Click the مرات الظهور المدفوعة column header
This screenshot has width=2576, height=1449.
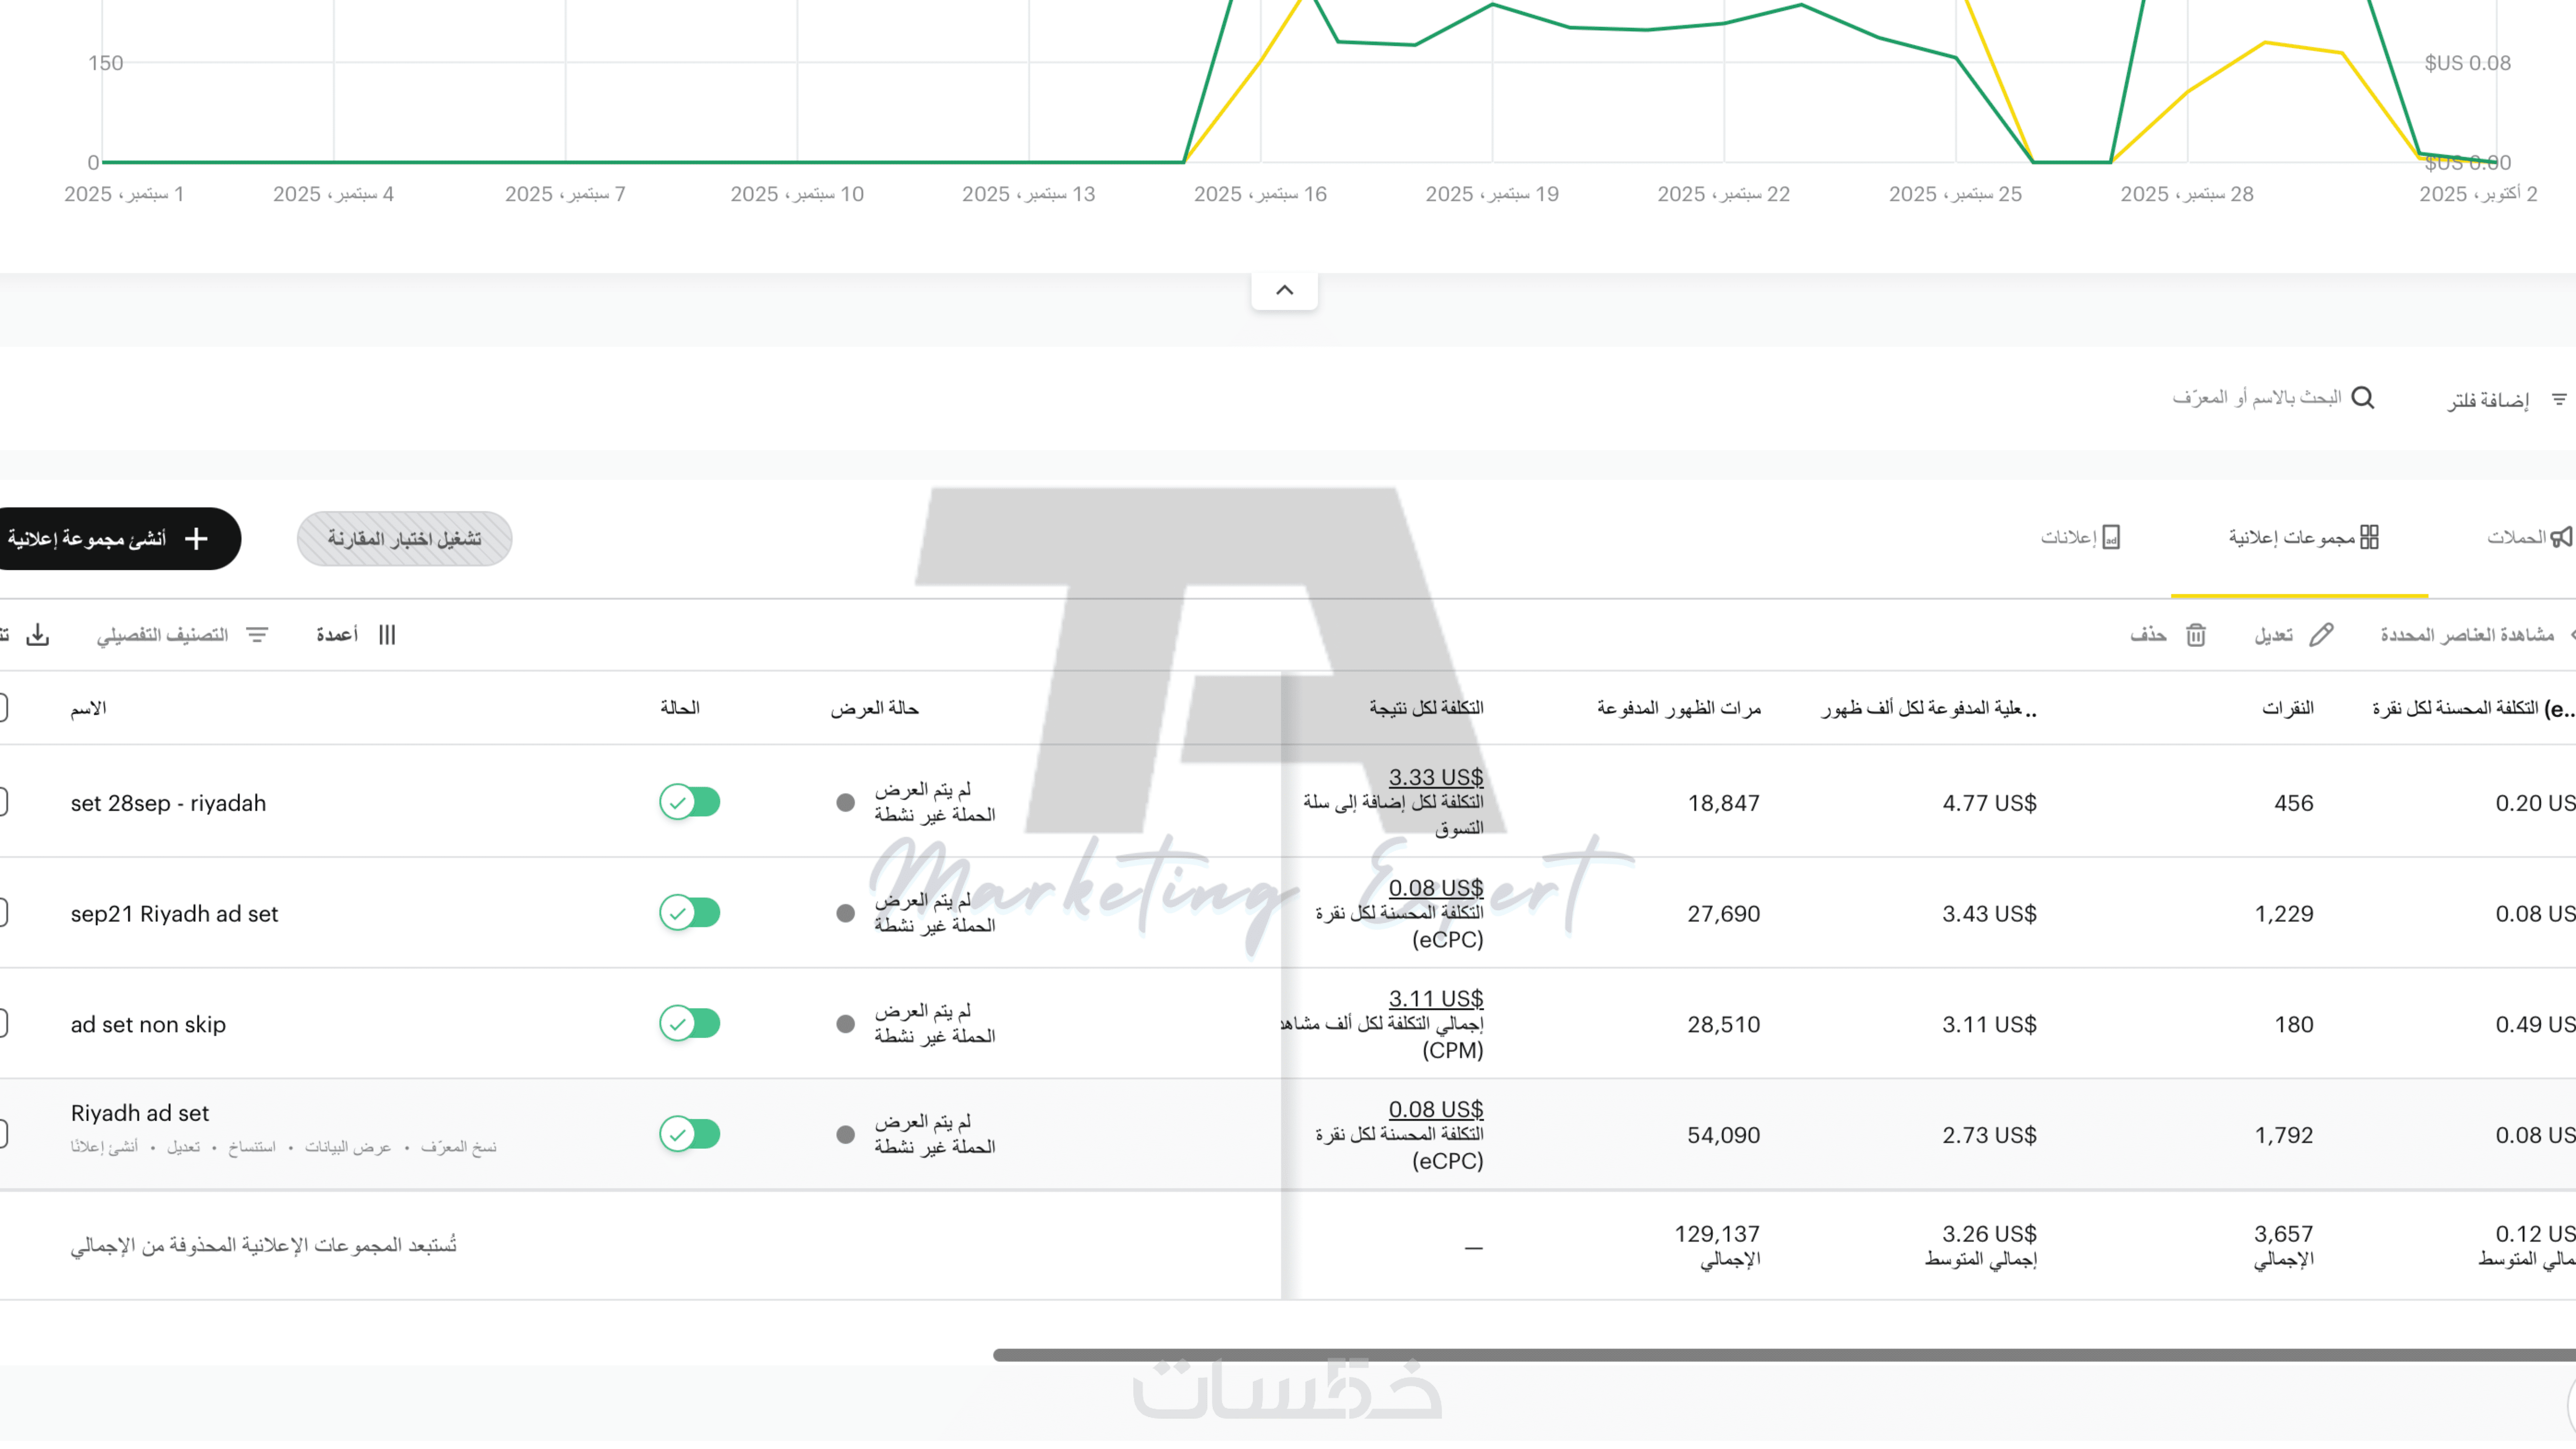point(1679,708)
